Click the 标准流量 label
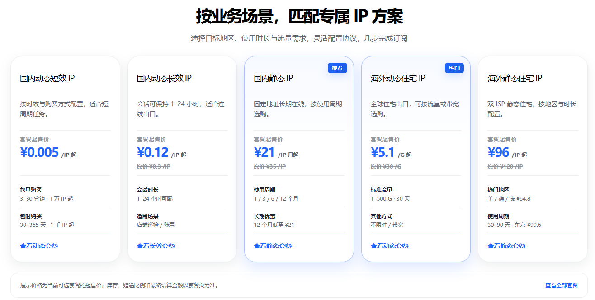Viewport: 595px width, 300px height. (x=382, y=190)
